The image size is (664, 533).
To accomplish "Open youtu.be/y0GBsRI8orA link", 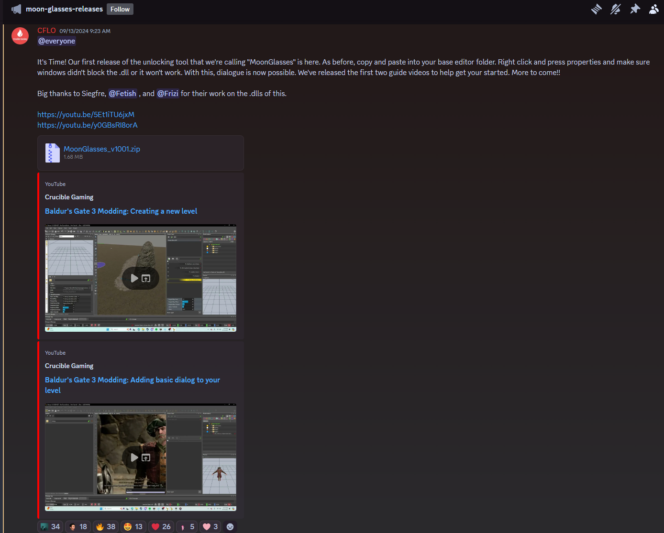I will click(x=88, y=125).
